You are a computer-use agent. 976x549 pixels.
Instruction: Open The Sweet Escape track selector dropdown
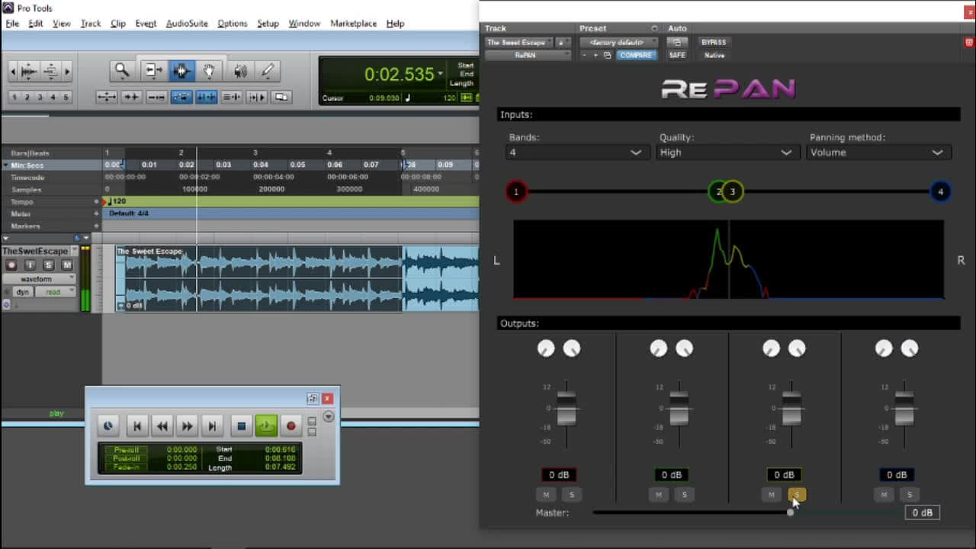pos(518,43)
